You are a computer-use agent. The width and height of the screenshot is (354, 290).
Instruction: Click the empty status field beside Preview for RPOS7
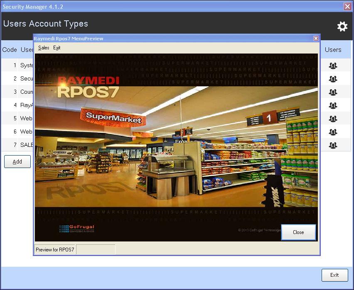coord(96,249)
